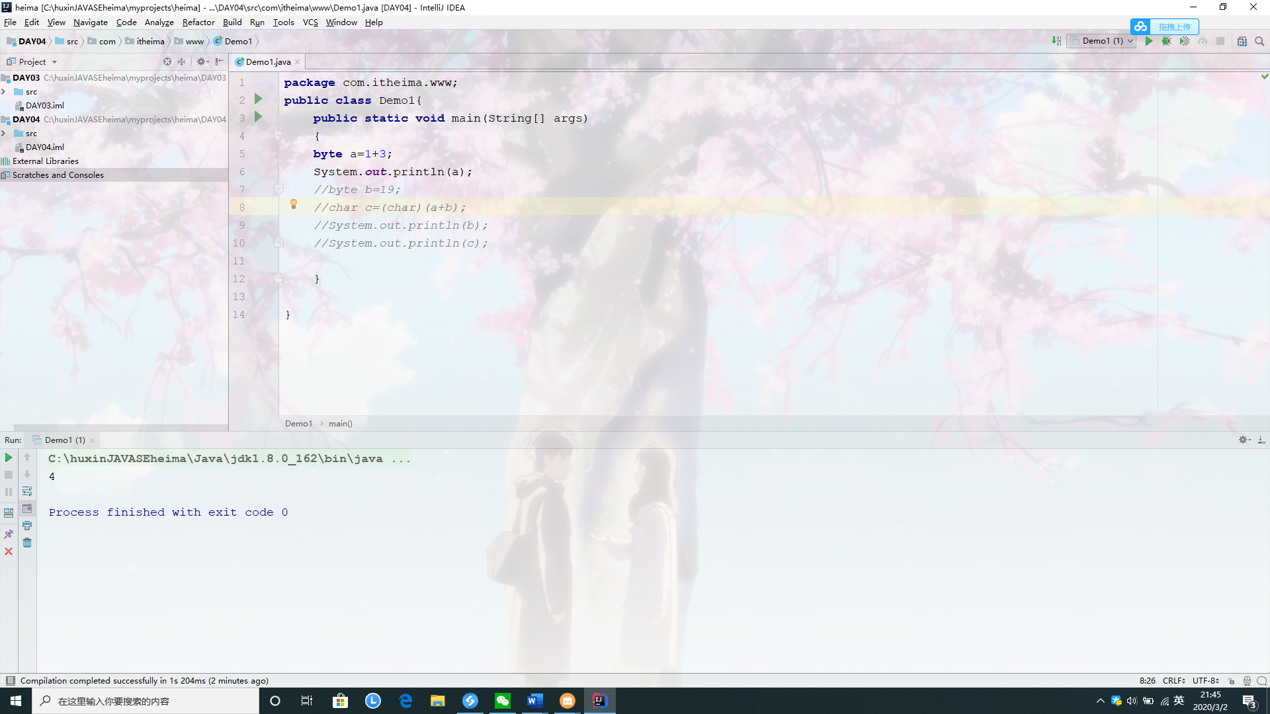The image size is (1270, 714).
Task: Click the line 8 intention bulb
Action: click(293, 204)
